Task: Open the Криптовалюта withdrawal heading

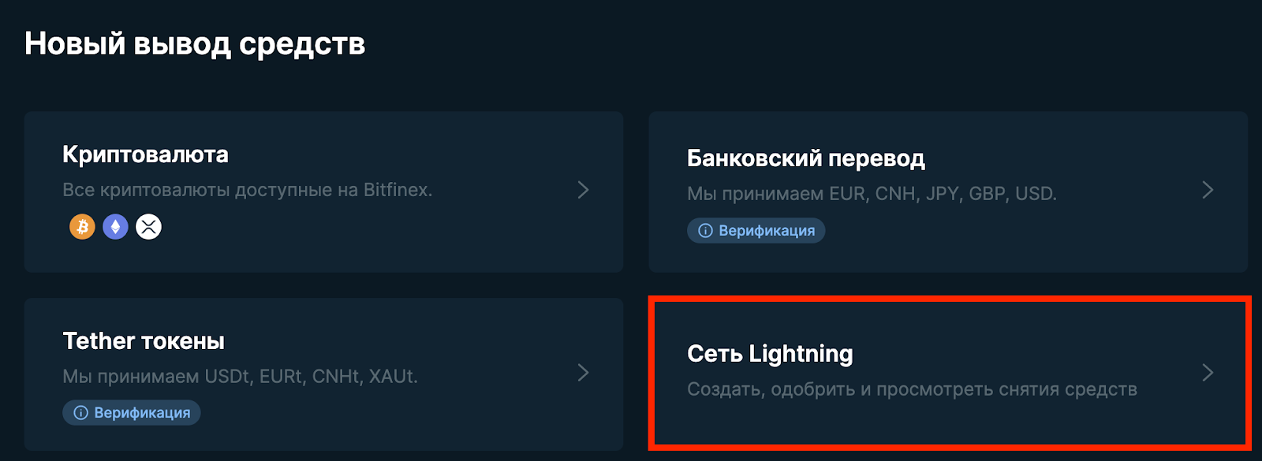Action: coord(145,154)
